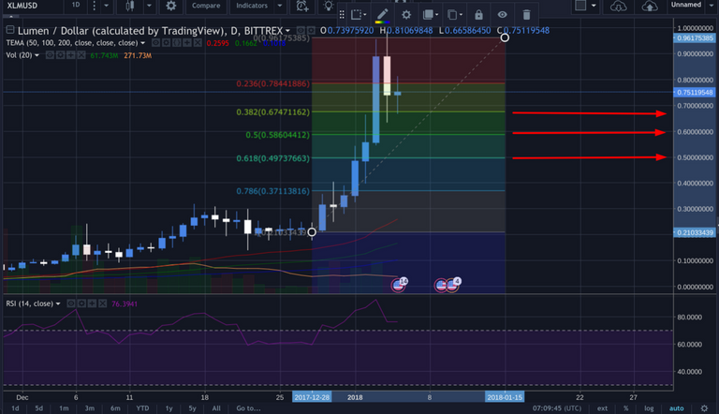719x414 pixels.
Task: Select the All time range
Action: (216, 408)
